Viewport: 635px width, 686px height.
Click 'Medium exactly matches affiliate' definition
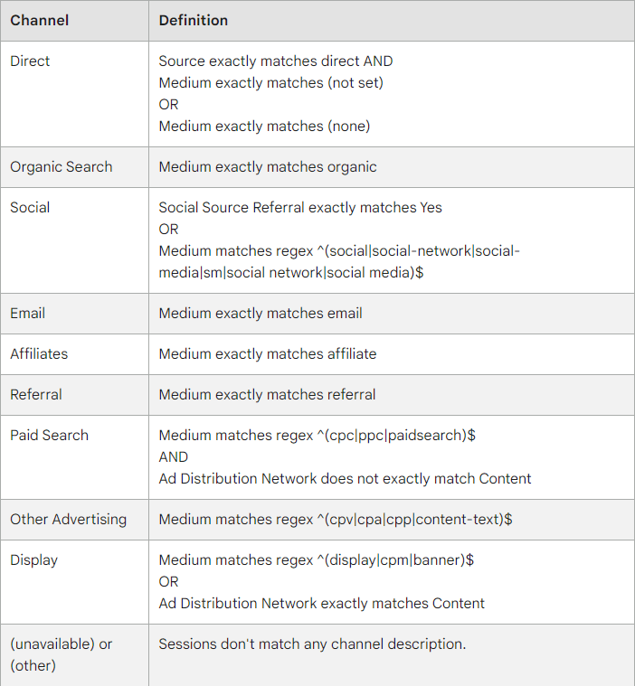[267, 354]
